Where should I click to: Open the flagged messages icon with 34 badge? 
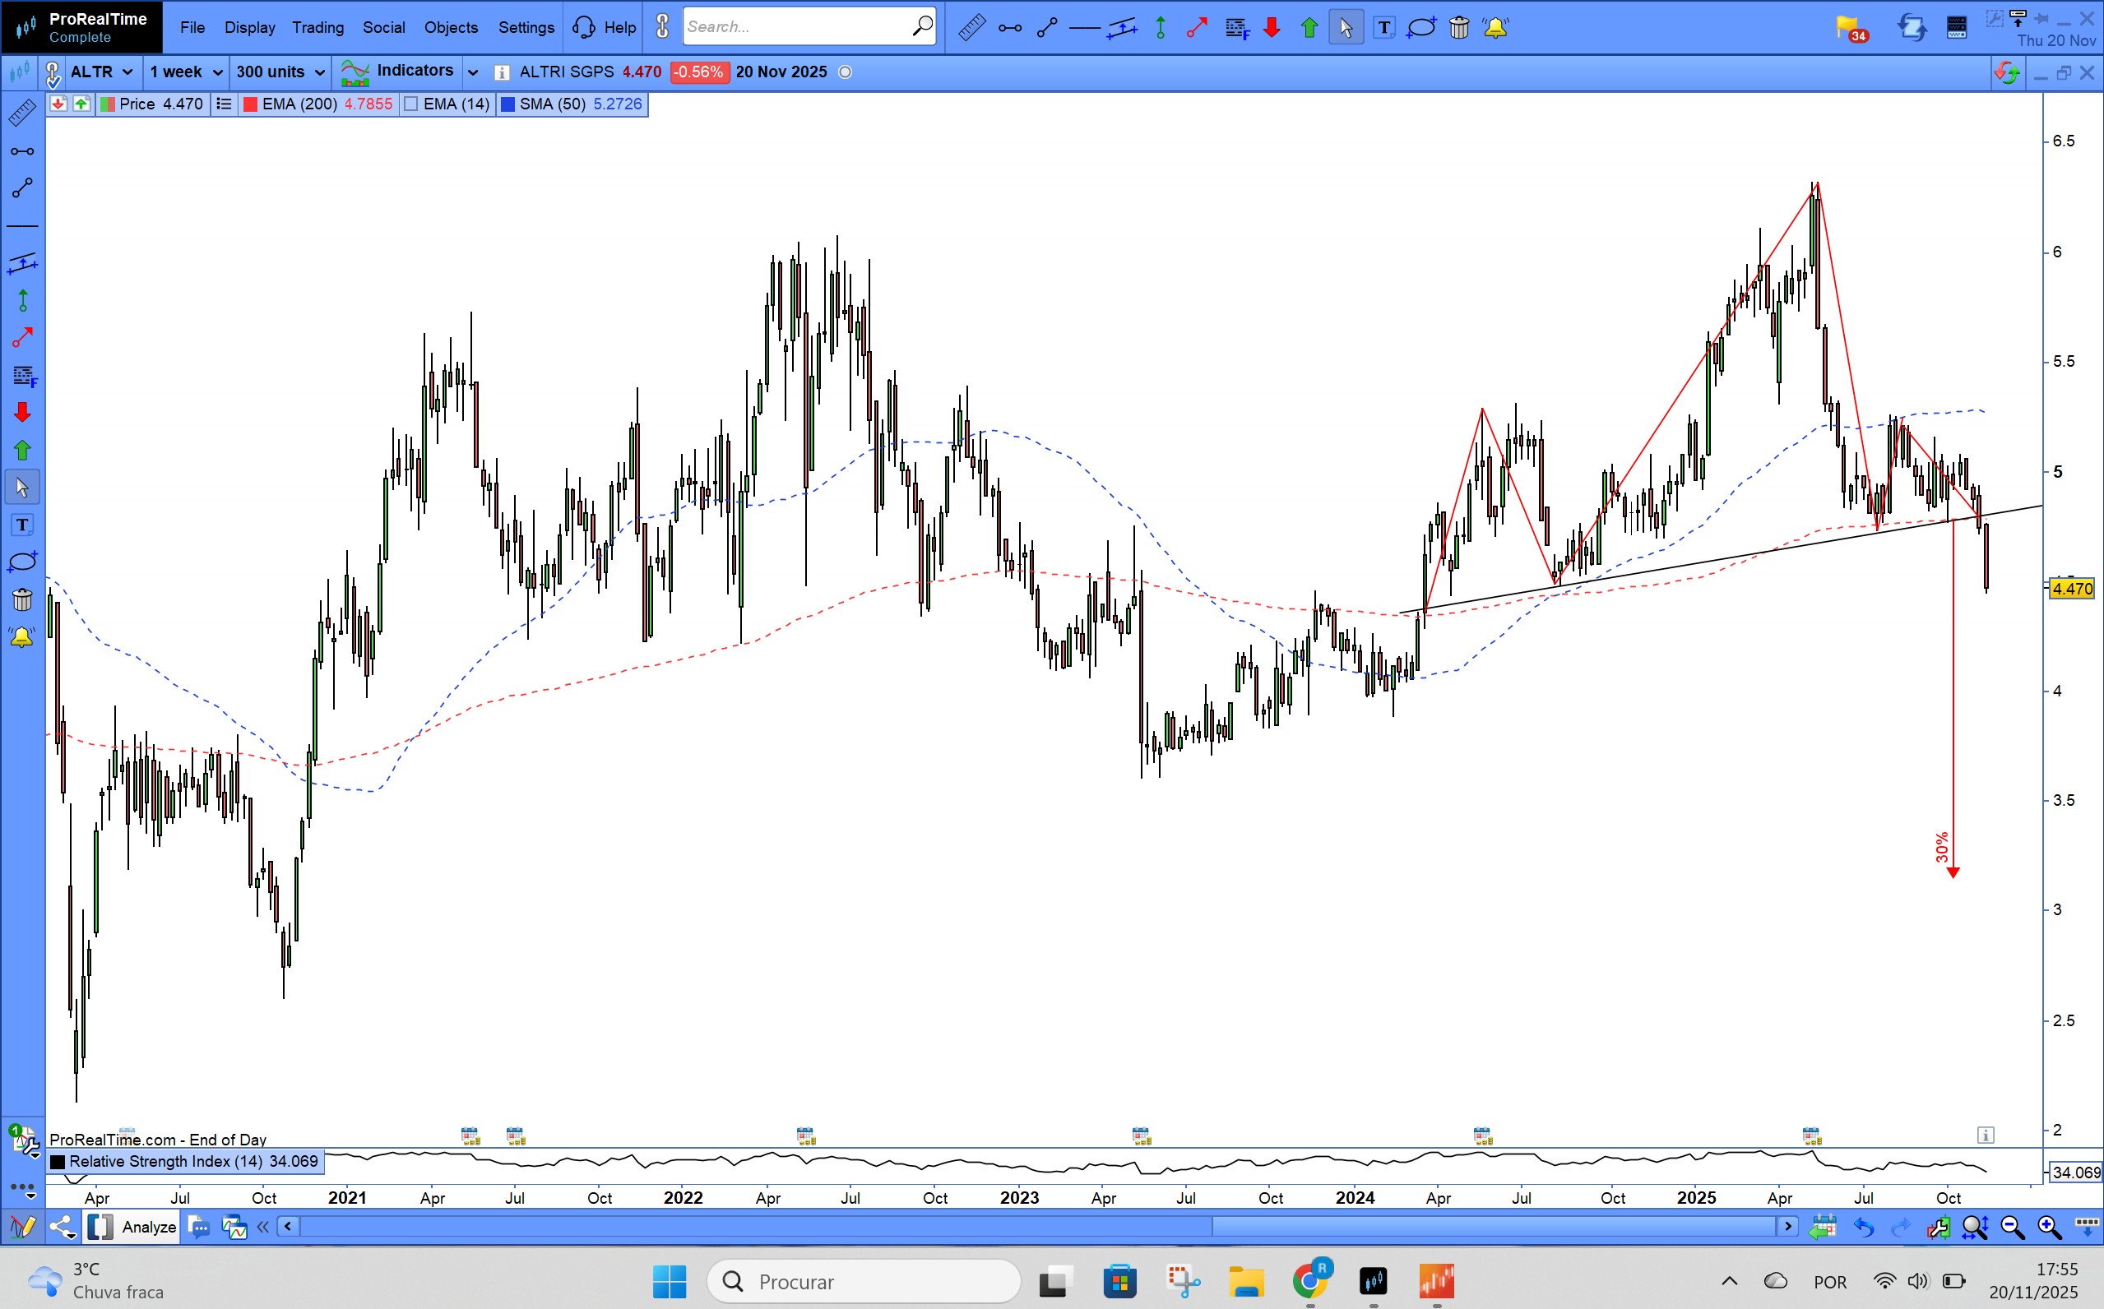point(1850,28)
